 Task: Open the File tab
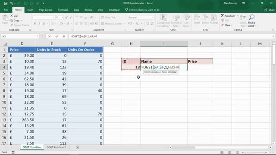click(6, 10)
